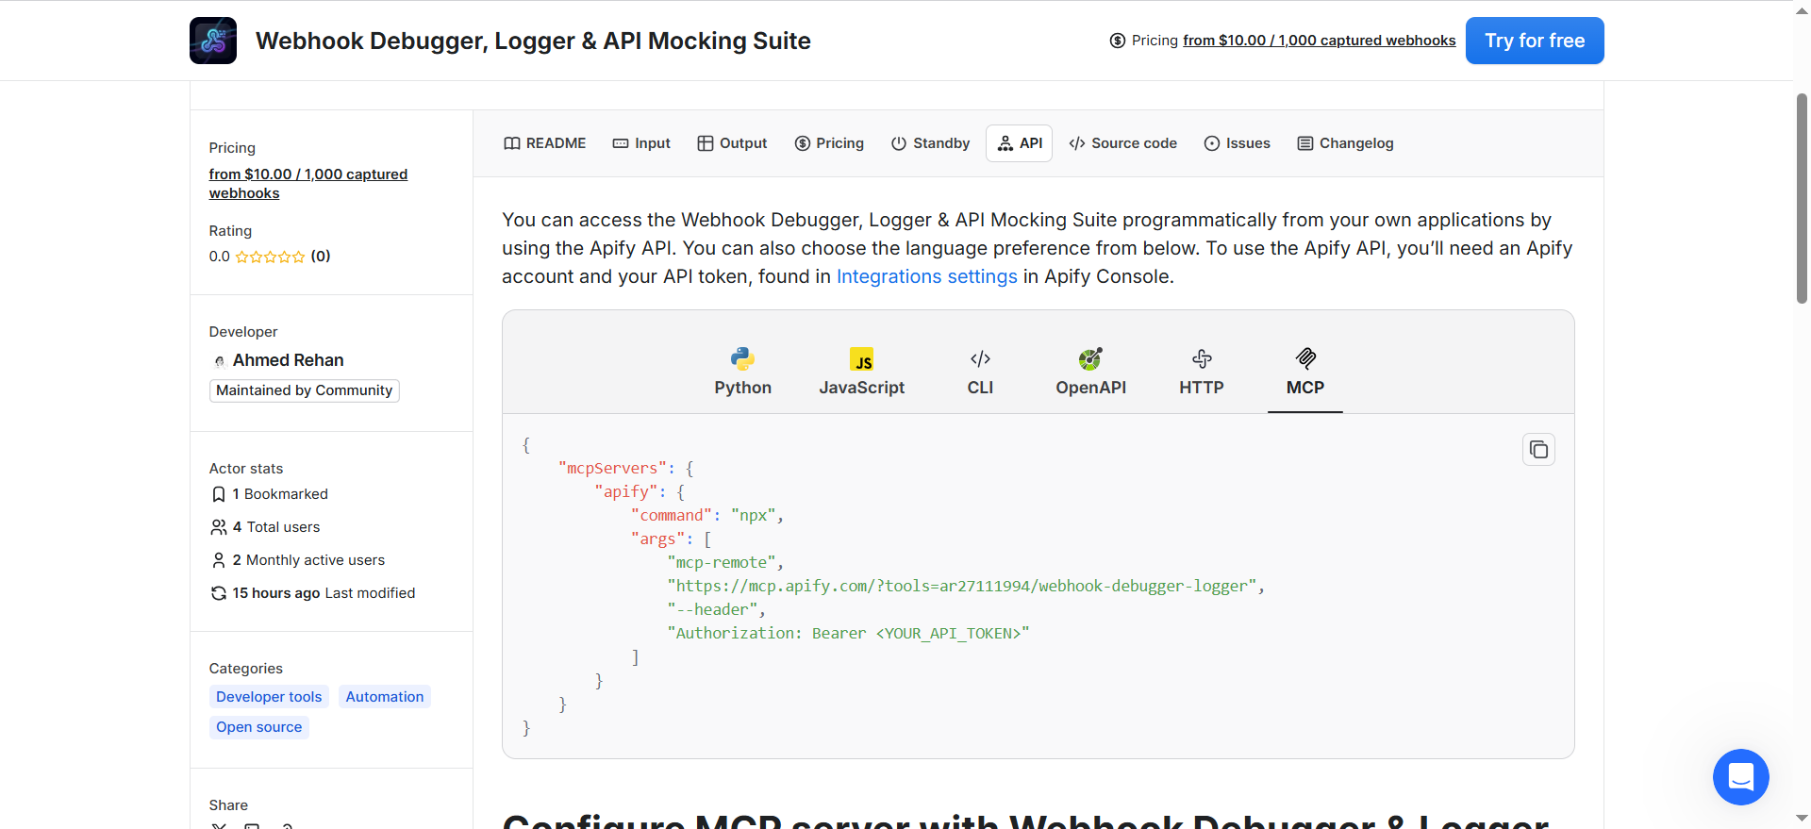Click the page vertical scrollbar thumb
Image resolution: width=1811 pixels, height=829 pixels.
coord(1802,198)
